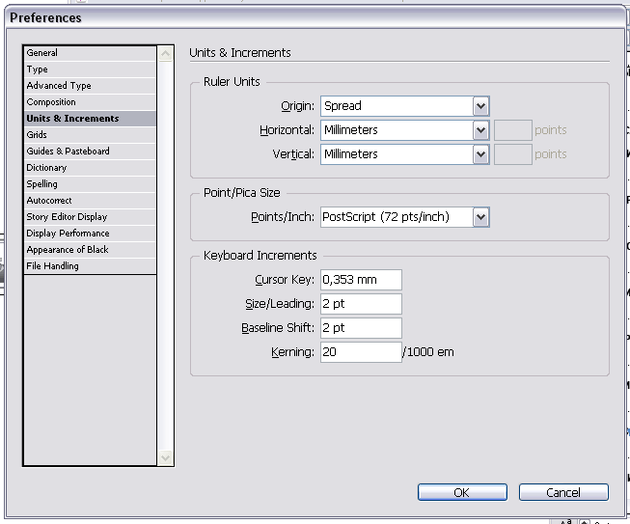Click the Size/Leading increment field
The width and height of the screenshot is (630, 524).
[361, 304]
